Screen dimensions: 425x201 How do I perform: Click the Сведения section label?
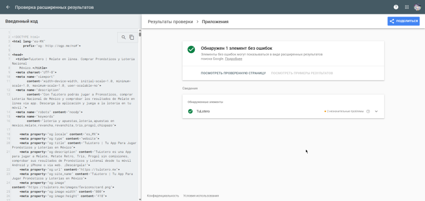pos(190,88)
